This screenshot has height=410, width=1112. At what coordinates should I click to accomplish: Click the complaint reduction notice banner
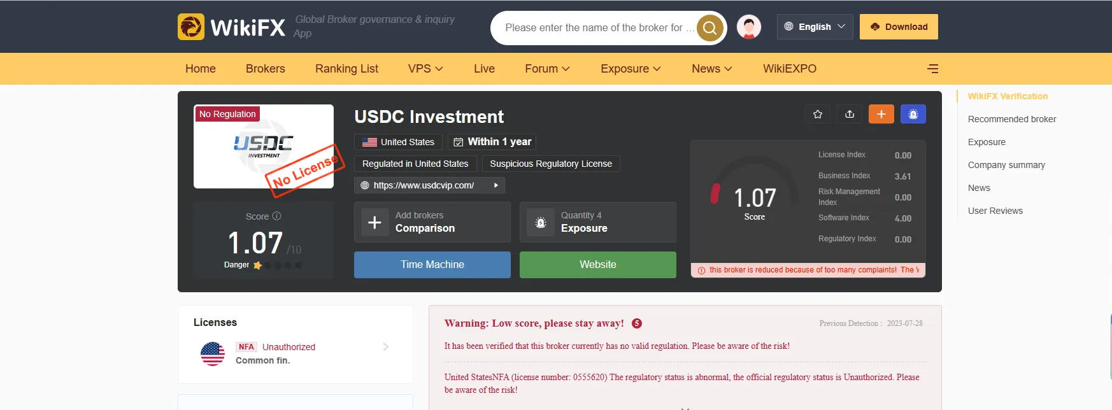(x=808, y=271)
